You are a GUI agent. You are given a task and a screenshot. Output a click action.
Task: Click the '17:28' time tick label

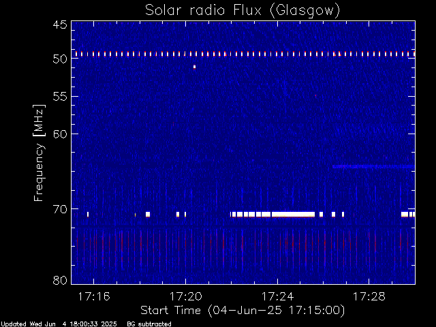click(369, 297)
